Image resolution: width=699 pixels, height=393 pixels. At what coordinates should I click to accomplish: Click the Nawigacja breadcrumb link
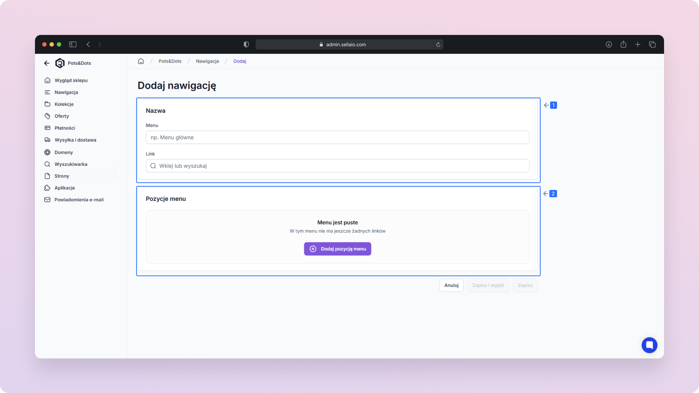coord(207,61)
